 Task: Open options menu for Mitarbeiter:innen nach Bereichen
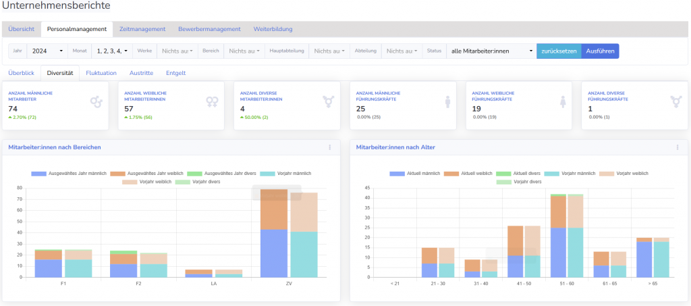pos(330,147)
